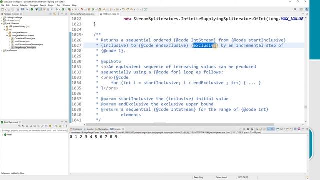Image resolution: width=320 pixels, height=180 pixels.
Task: Click the Collapse All icon in Package Explorer
Action: [x=51, y=14]
